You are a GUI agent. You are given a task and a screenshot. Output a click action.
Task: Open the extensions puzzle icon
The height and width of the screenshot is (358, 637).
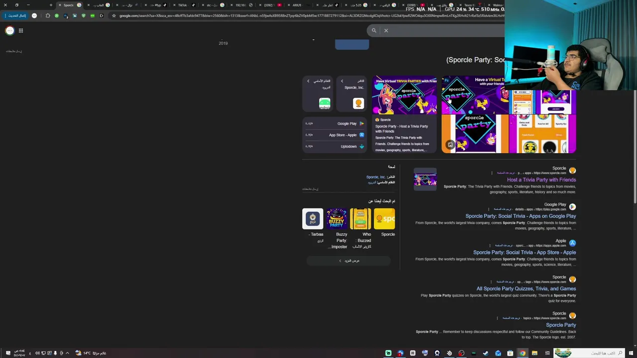(48, 15)
